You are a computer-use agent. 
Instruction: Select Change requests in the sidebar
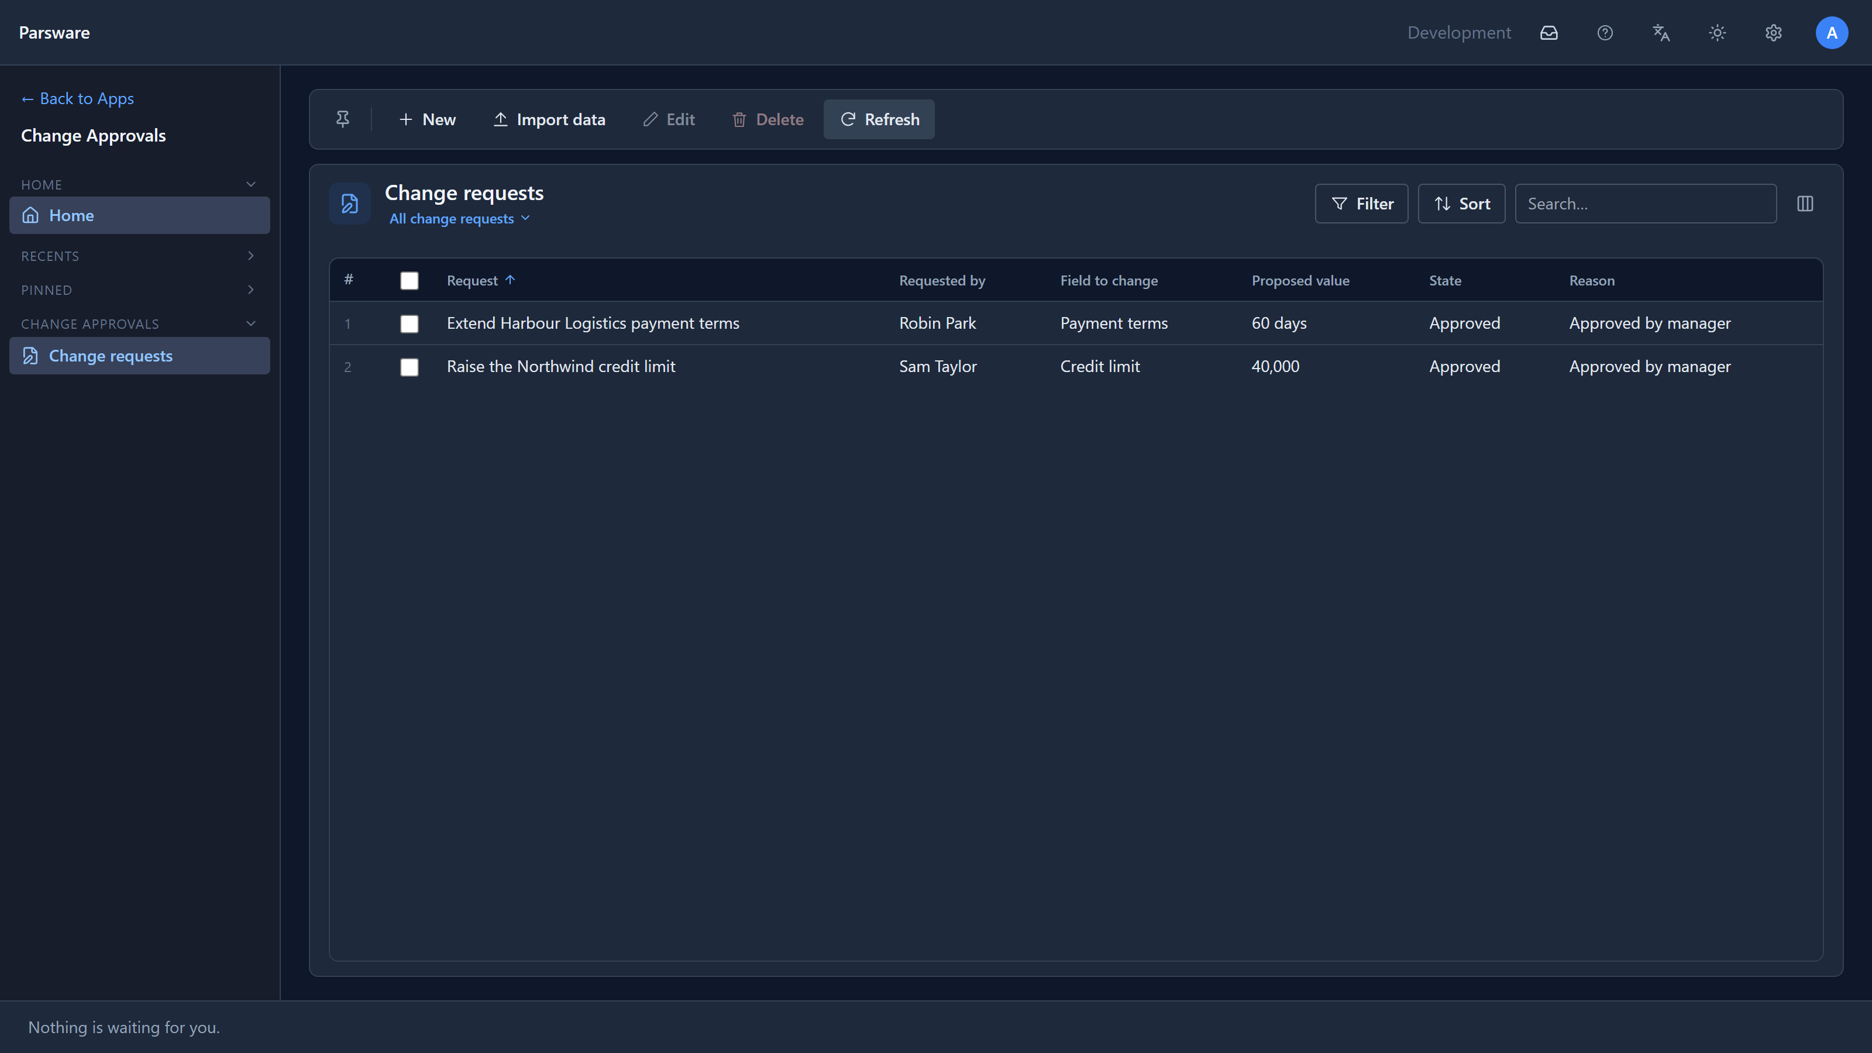pos(140,355)
